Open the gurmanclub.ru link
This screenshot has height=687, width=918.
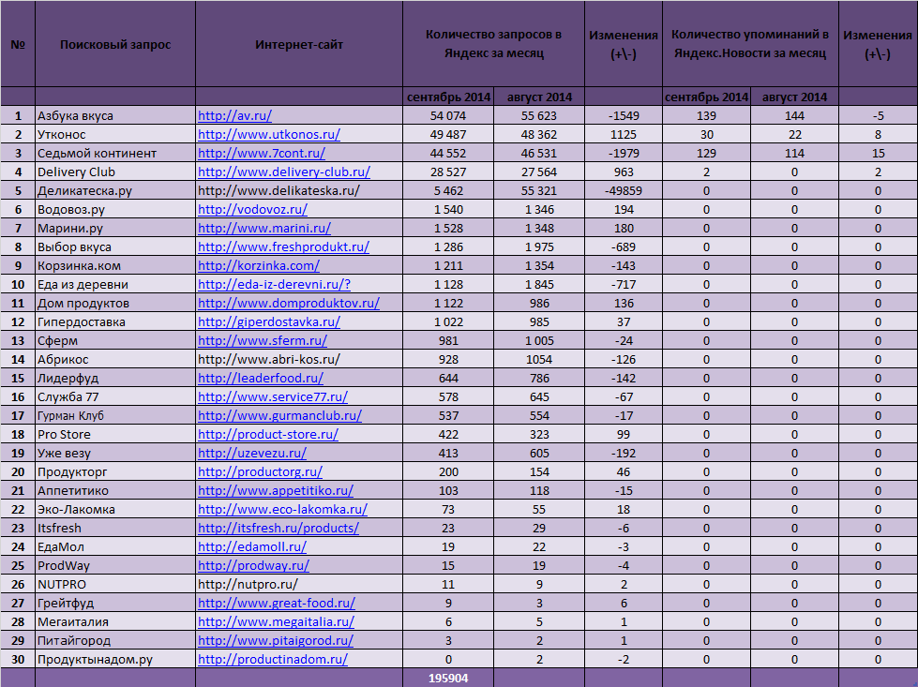coord(279,415)
